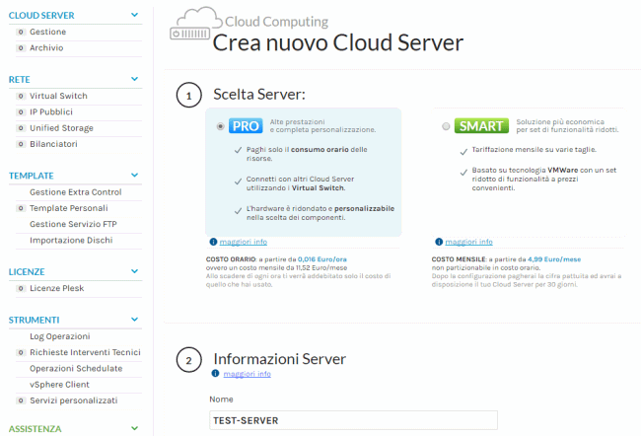
Task: Select the PRO server radio button
Action: (x=221, y=126)
